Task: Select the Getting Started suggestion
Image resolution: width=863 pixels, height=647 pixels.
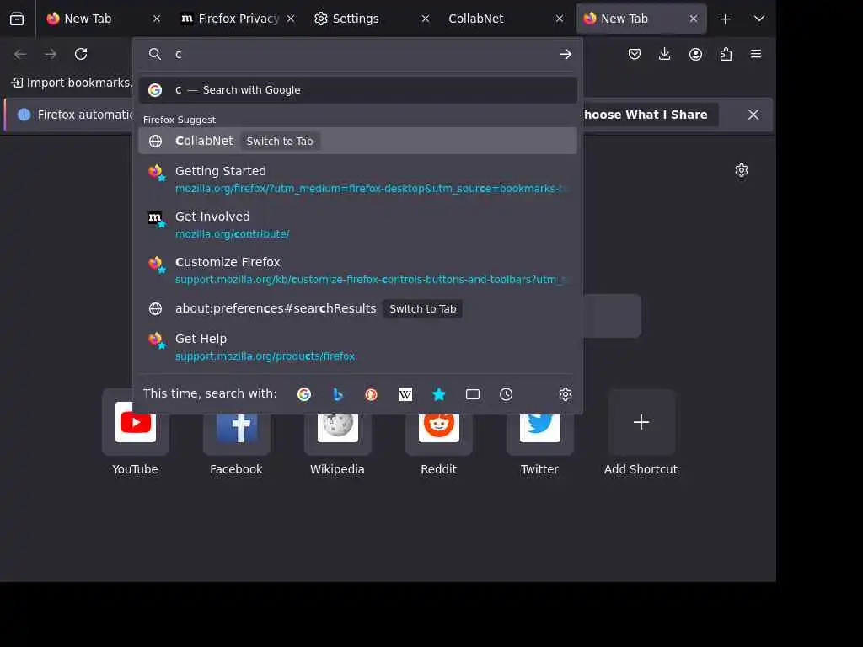Action: [357, 179]
